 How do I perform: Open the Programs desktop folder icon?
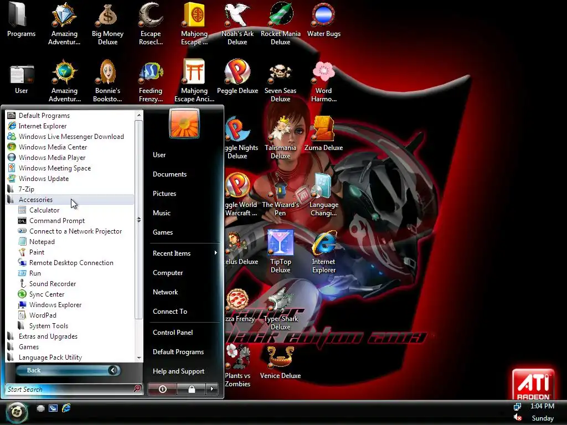(21, 20)
